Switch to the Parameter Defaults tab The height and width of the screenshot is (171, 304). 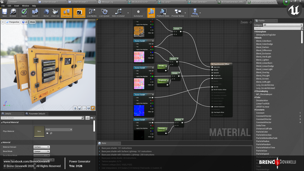[x=37, y=113]
